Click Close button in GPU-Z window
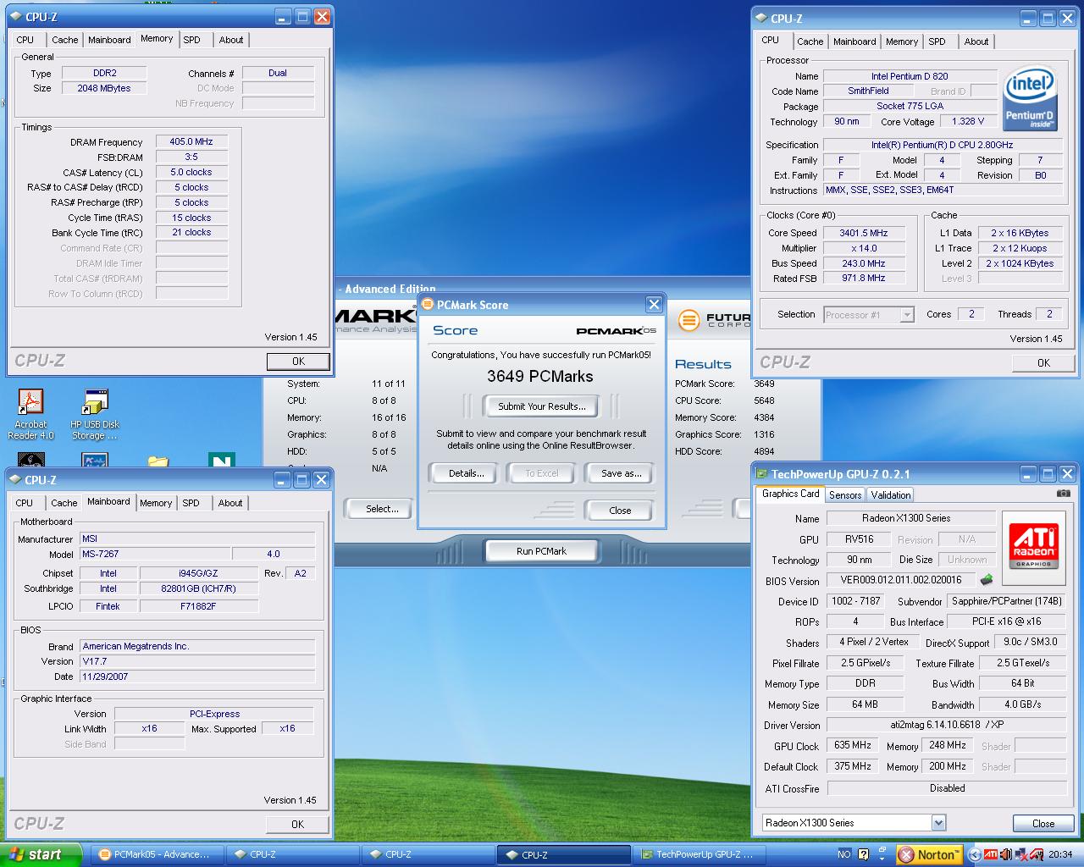1084x867 pixels. pyautogui.click(x=1043, y=823)
